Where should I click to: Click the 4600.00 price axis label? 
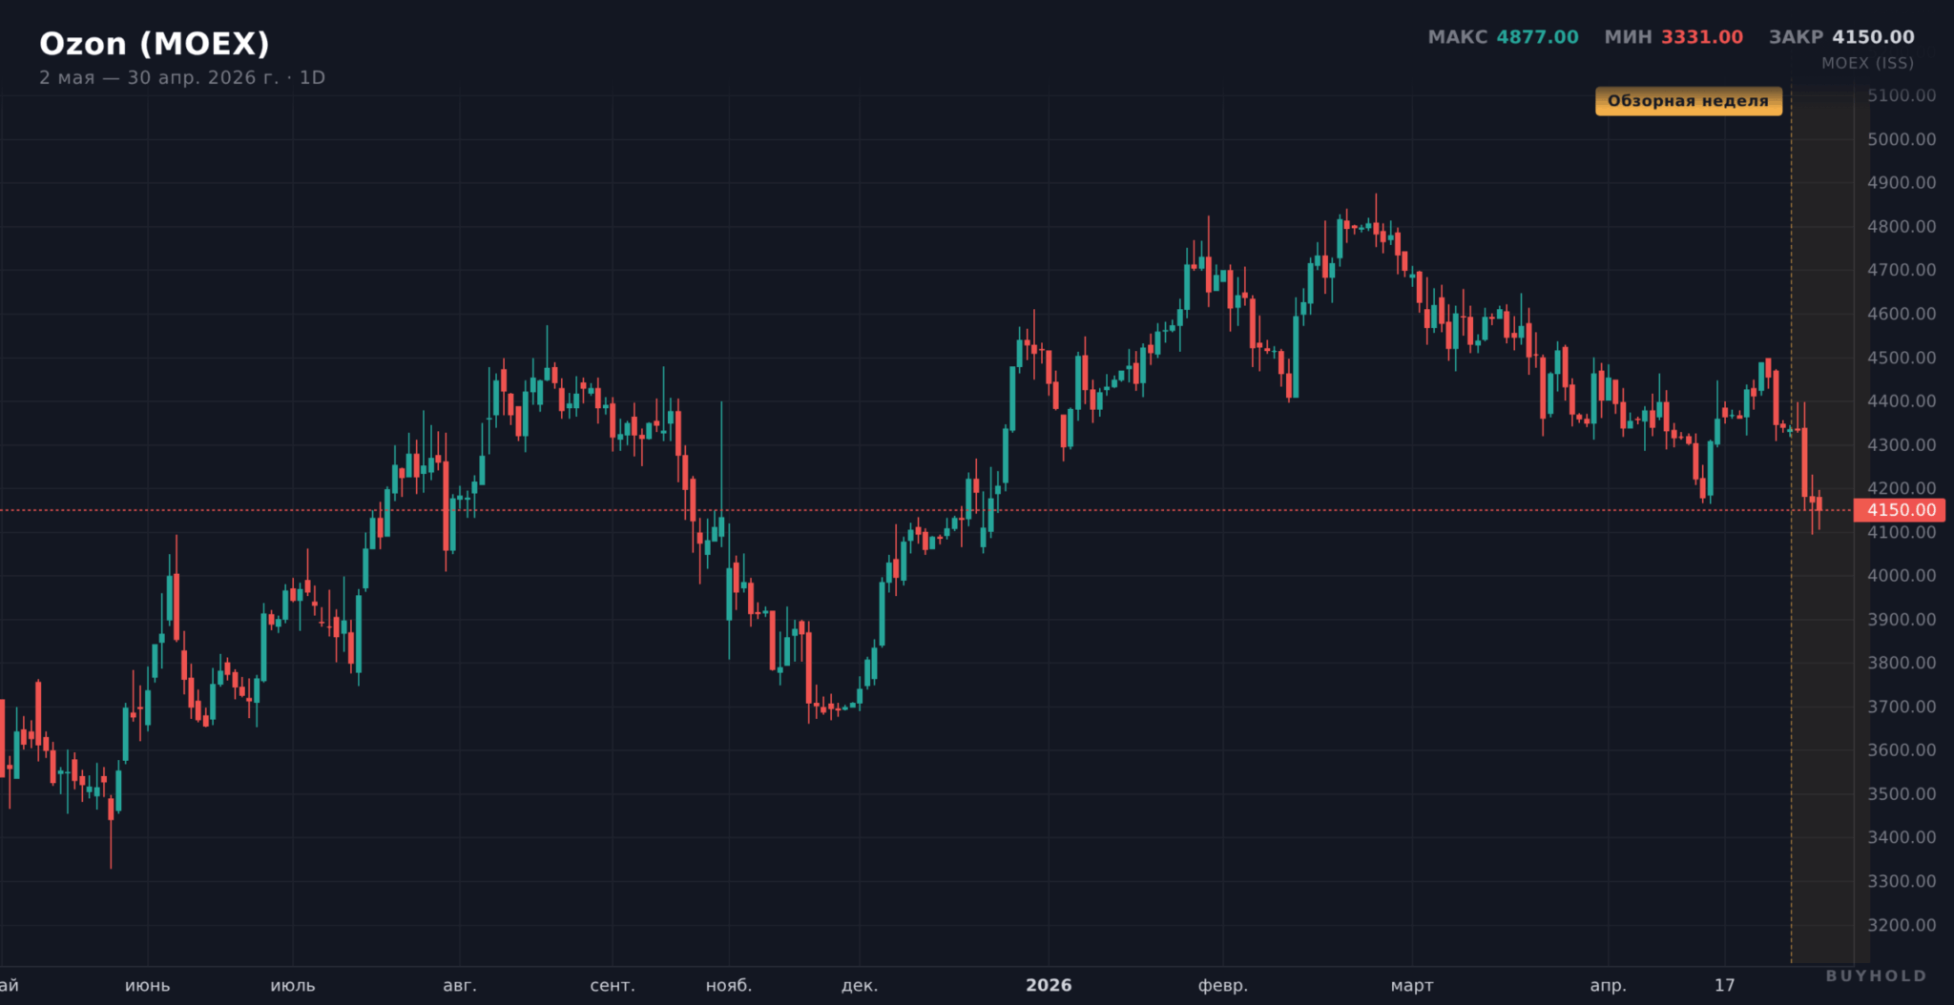coord(1902,314)
